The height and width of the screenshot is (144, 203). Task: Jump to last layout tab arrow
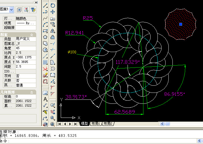[75, 124]
